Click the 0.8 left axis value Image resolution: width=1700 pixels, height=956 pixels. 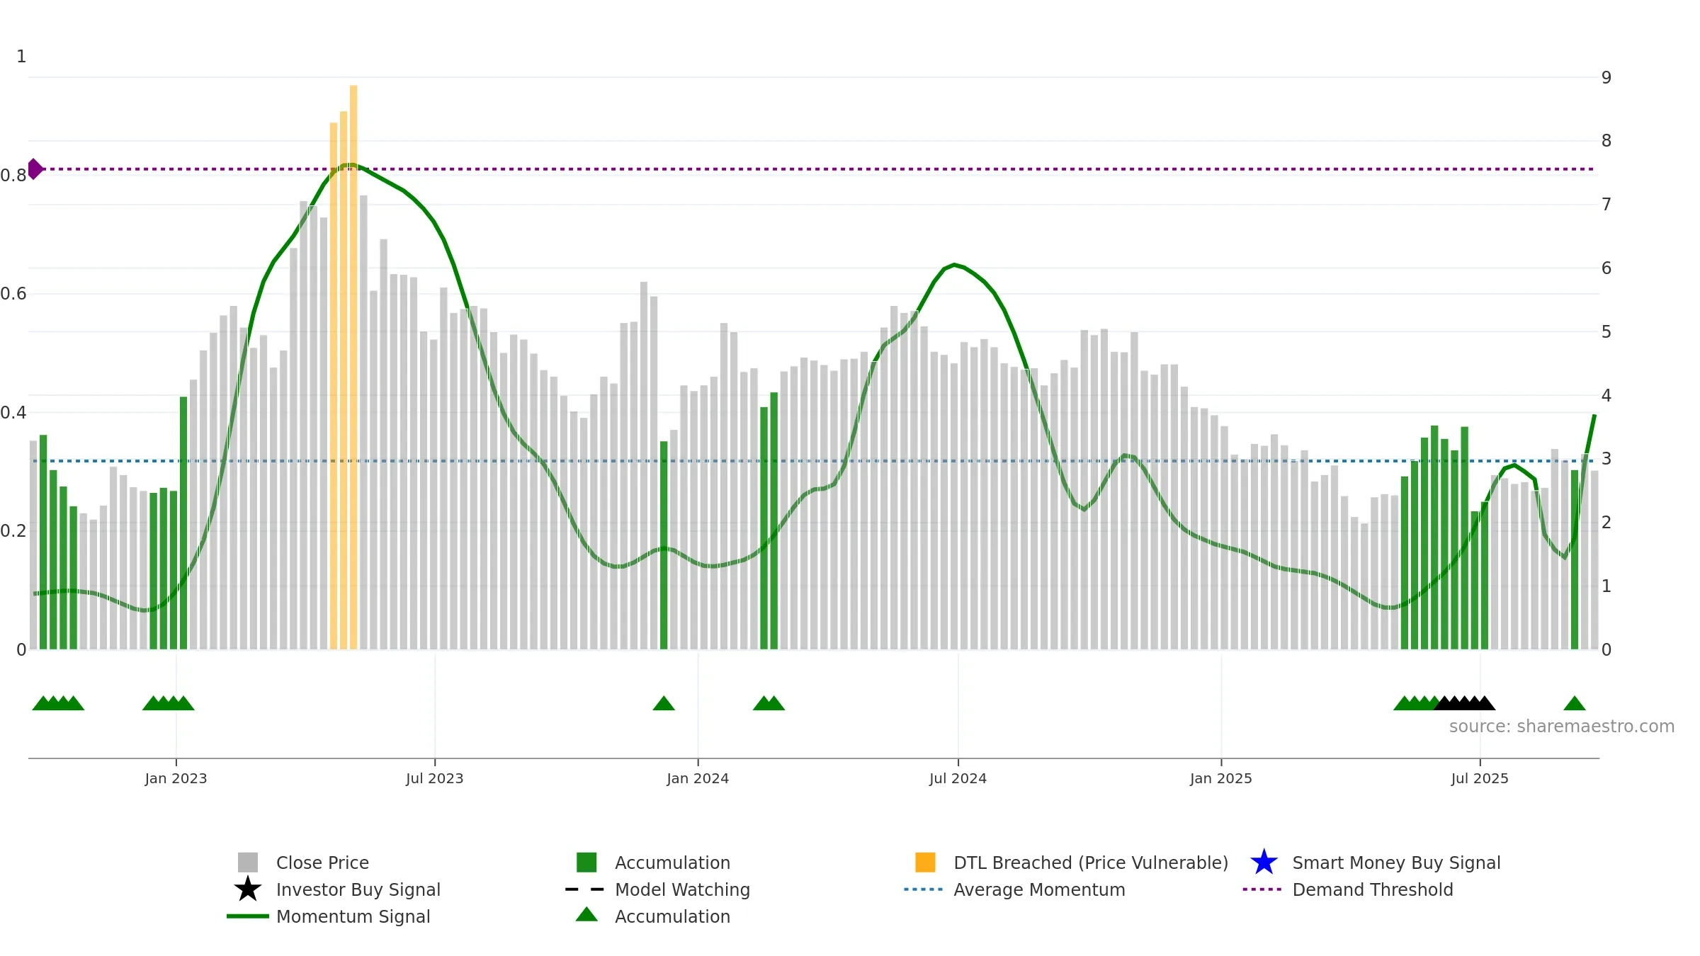(x=13, y=175)
